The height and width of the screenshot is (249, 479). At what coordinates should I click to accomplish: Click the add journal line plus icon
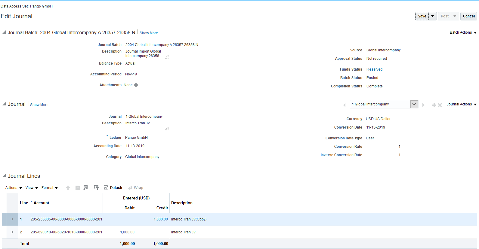(x=68, y=188)
